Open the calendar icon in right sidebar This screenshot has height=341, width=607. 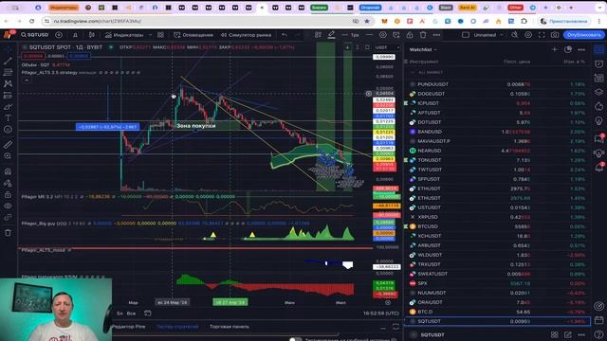[598, 320]
